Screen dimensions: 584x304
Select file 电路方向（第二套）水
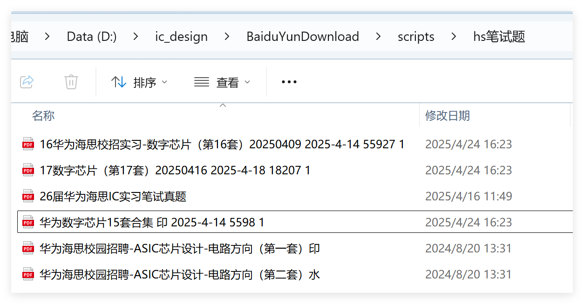click(180, 274)
